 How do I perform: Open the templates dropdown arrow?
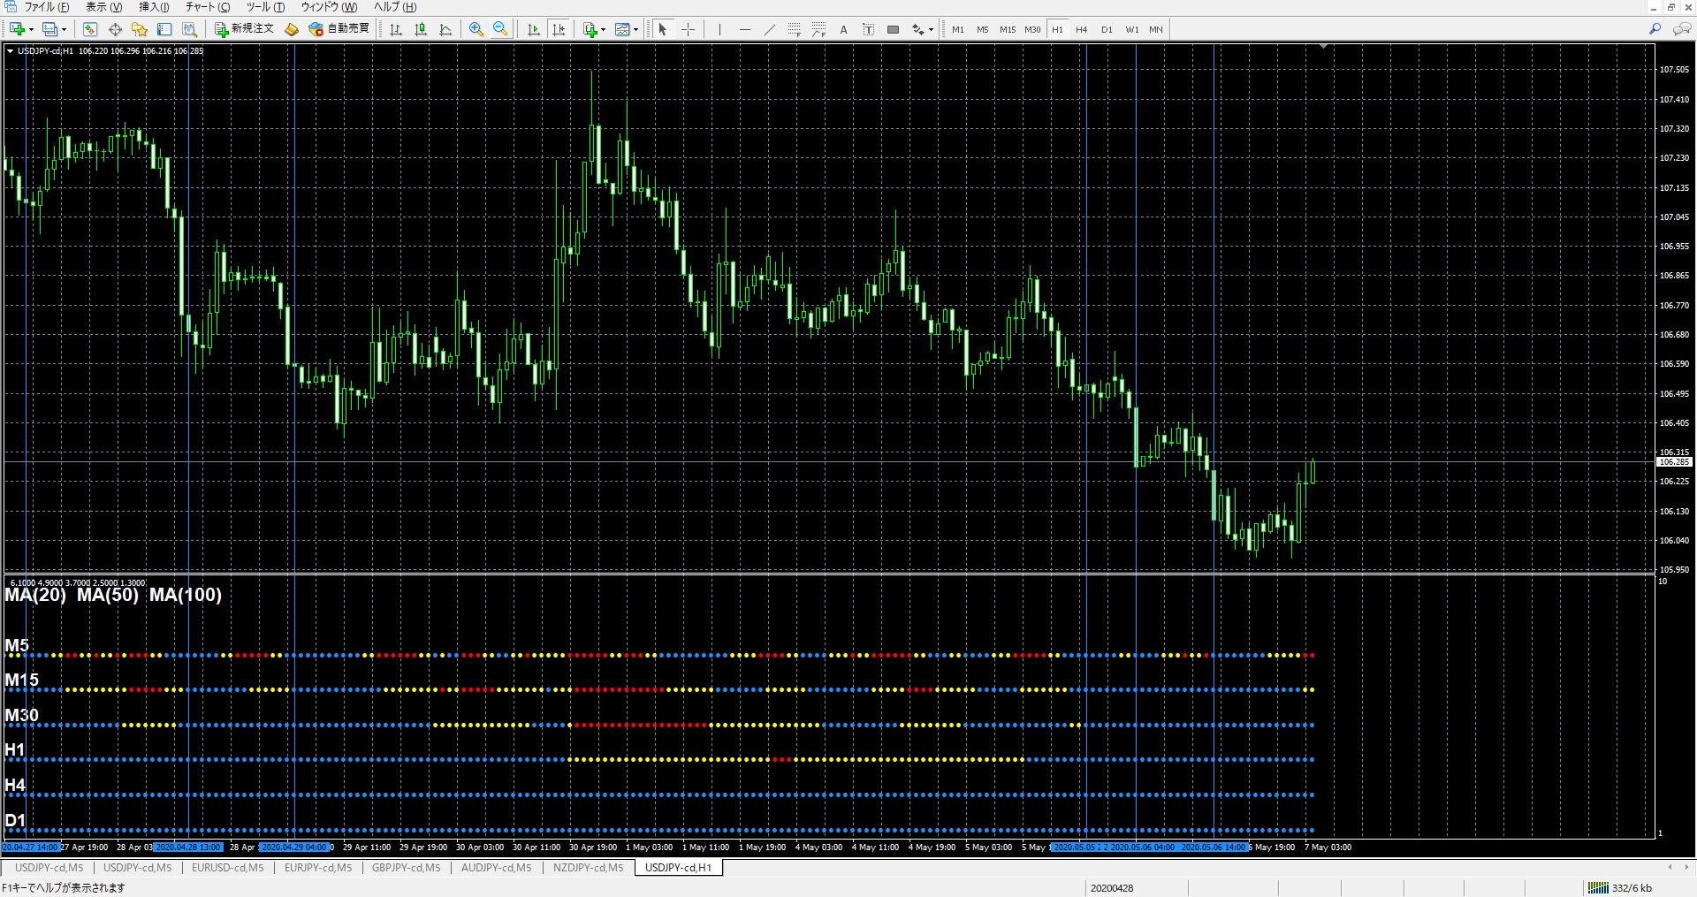636,29
